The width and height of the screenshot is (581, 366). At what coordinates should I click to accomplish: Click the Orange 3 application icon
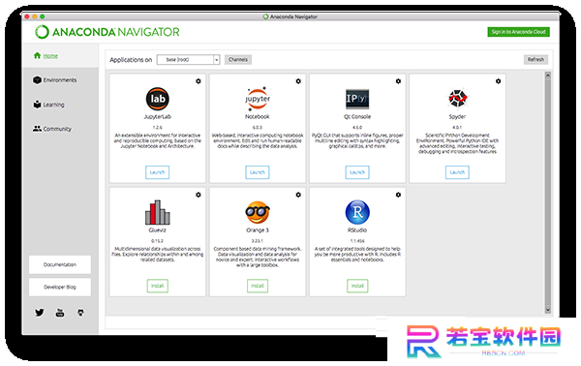258,212
